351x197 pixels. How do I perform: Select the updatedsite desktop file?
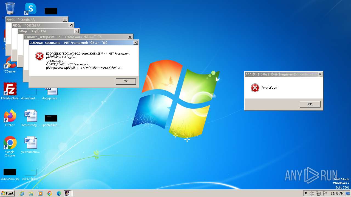coord(51,120)
